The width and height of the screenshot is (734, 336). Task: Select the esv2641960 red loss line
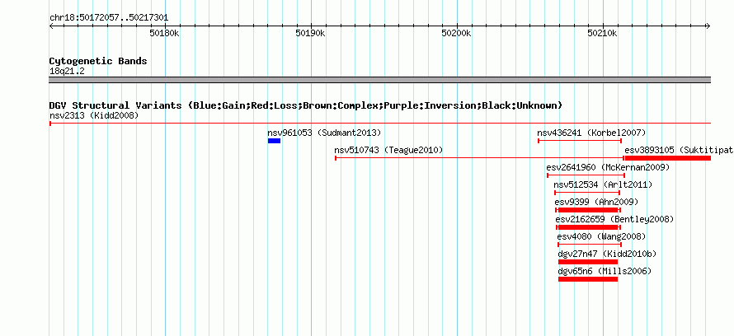click(586, 175)
